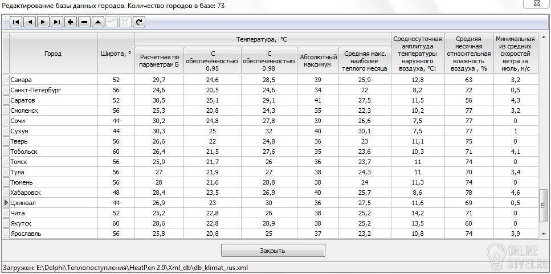551x274 pixels.
Task: Go to first record in navigator
Action: [x=16, y=22]
